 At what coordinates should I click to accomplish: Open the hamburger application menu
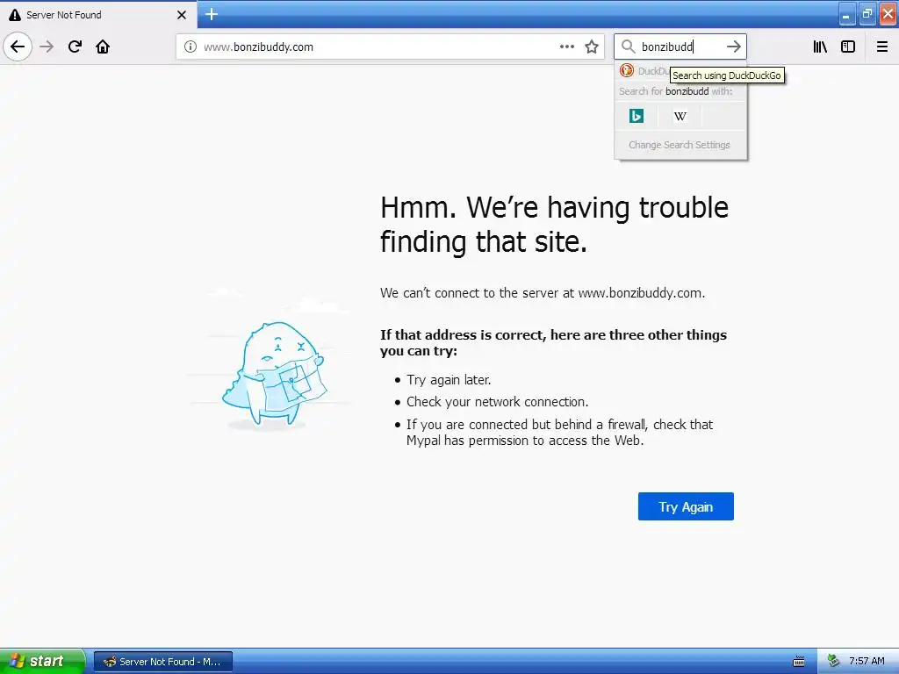coord(882,47)
